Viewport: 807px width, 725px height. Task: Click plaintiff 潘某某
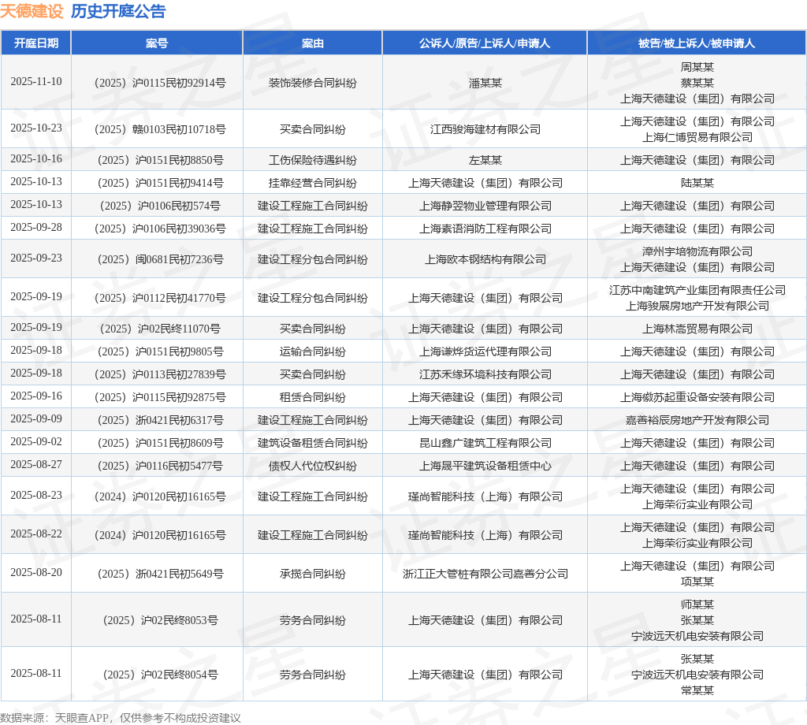coord(485,83)
